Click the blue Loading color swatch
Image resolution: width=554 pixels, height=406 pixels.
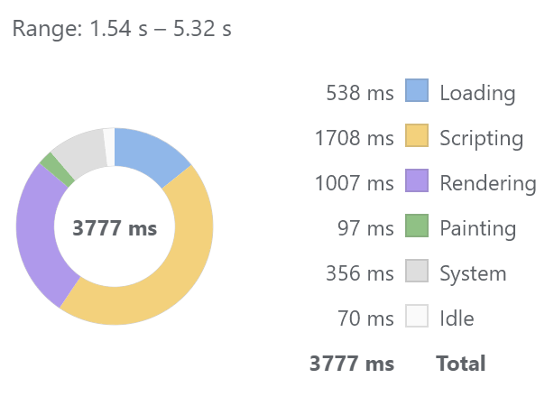pos(416,92)
